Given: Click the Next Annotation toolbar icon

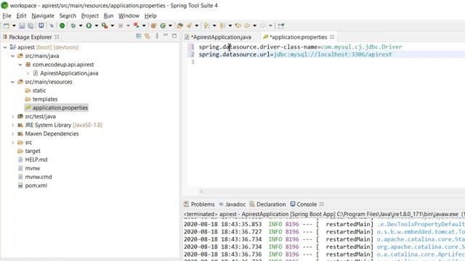Looking at the screenshot, I should click(206, 26).
